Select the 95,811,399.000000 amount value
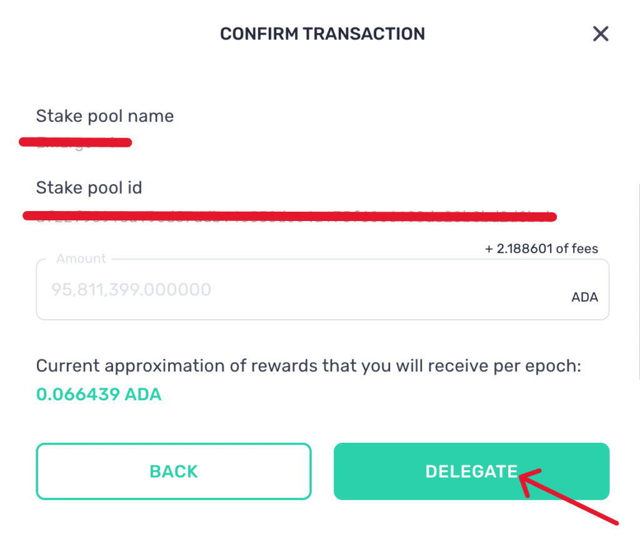640x537 pixels. click(131, 290)
